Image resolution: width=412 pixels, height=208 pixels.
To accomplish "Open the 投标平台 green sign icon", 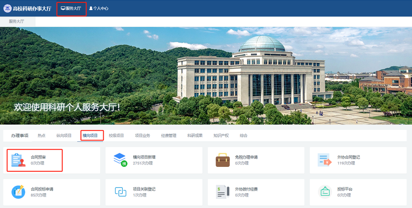I will click(325, 192).
